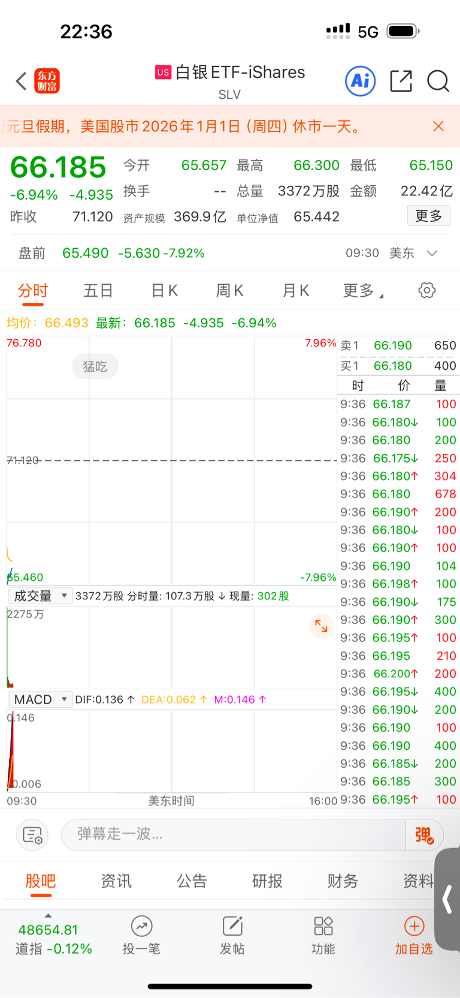This screenshot has width=460, height=998.
Task: Tap the 投一笔 invest icon
Action: coord(141,936)
